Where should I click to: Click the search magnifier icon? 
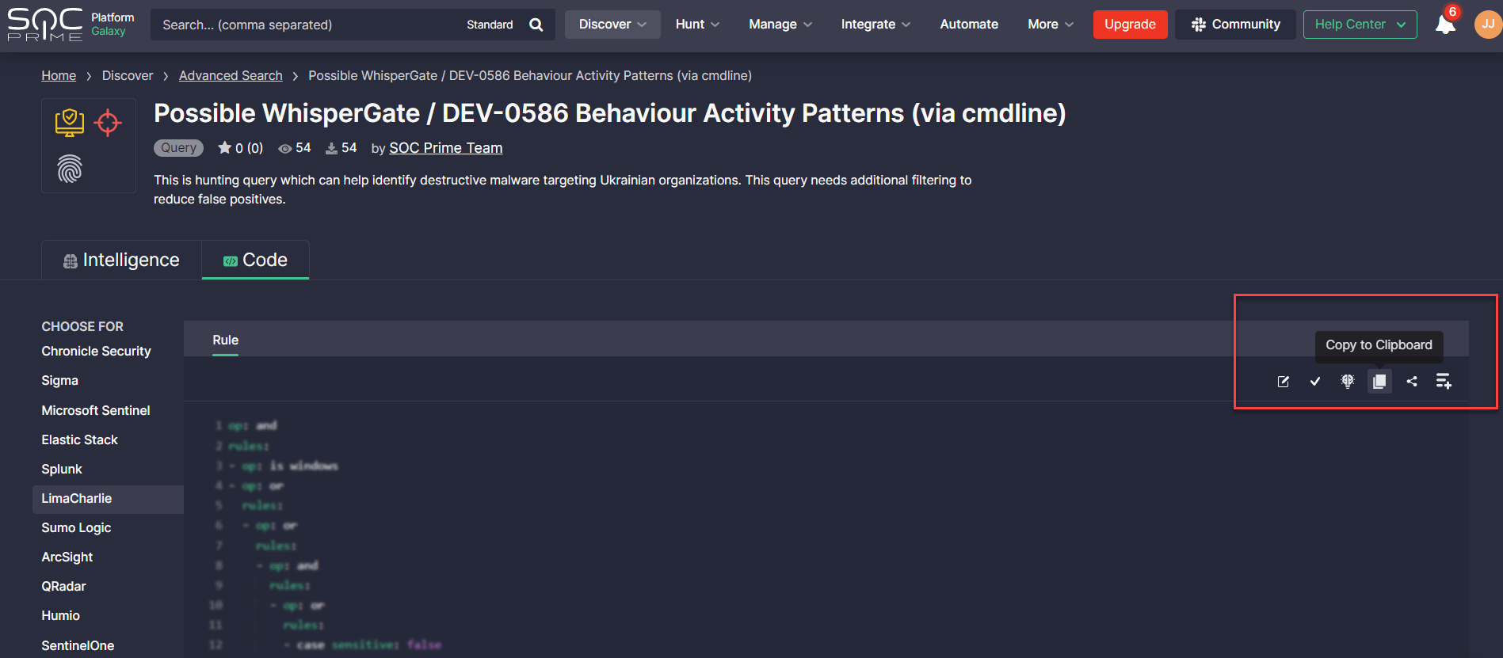tap(536, 25)
